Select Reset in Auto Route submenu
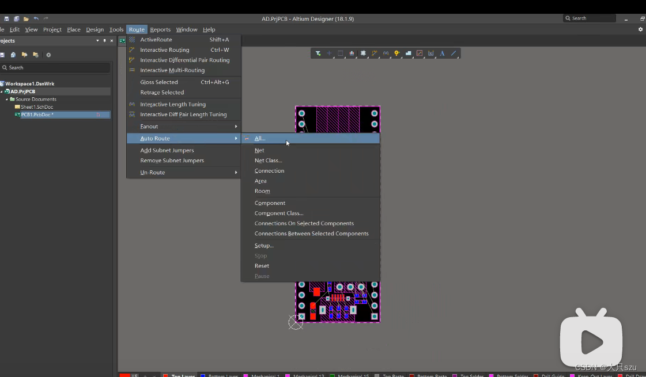 [310, 265]
